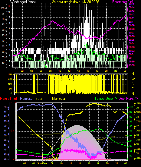Select the Solar legend label
This screenshot has width=141, height=167.
click(x=39, y=99)
